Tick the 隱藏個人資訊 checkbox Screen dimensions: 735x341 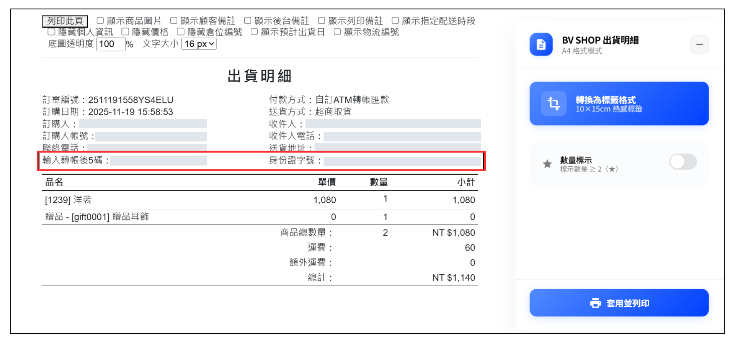[x=52, y=32]
